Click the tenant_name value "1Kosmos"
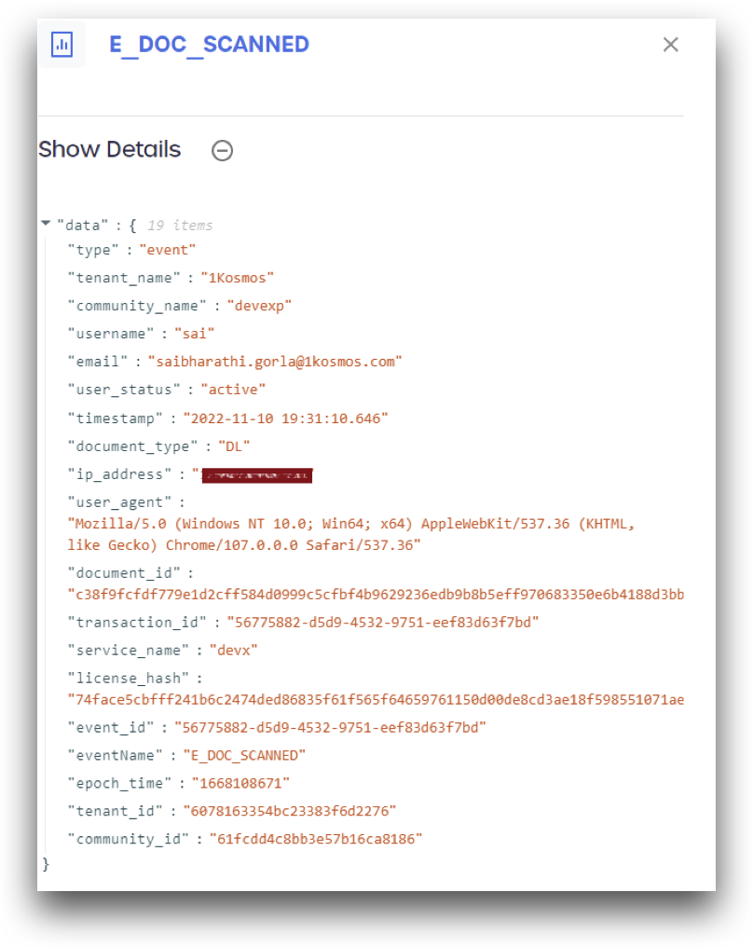The image size is (753, 947). 238,278
